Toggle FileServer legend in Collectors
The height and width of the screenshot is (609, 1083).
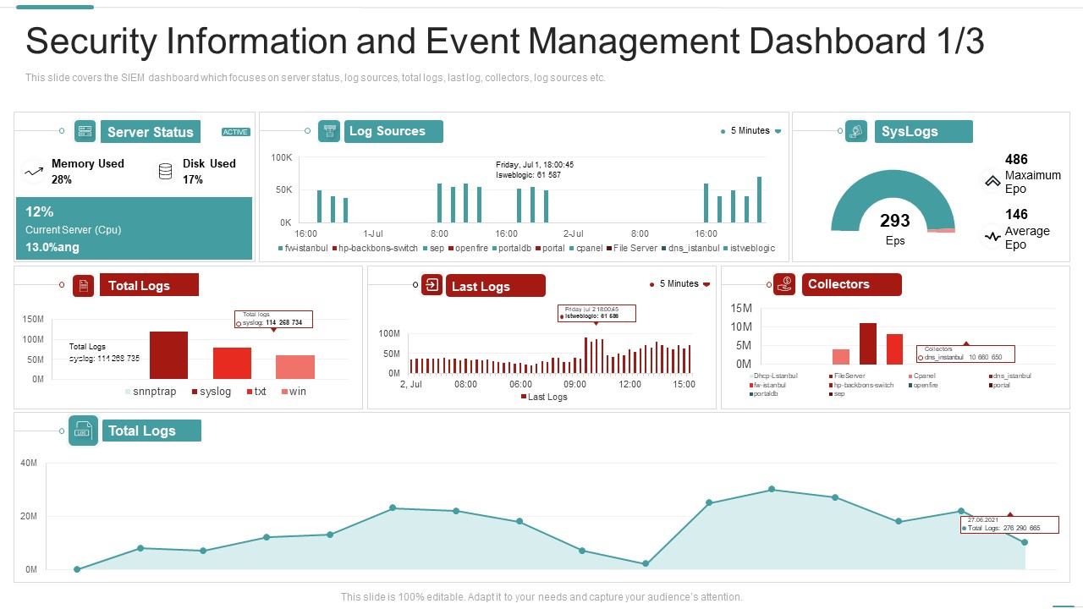[x=847, y=376]
